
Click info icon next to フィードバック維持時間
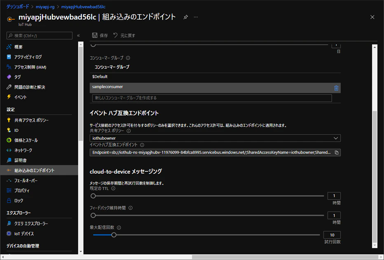pos(131,208)
